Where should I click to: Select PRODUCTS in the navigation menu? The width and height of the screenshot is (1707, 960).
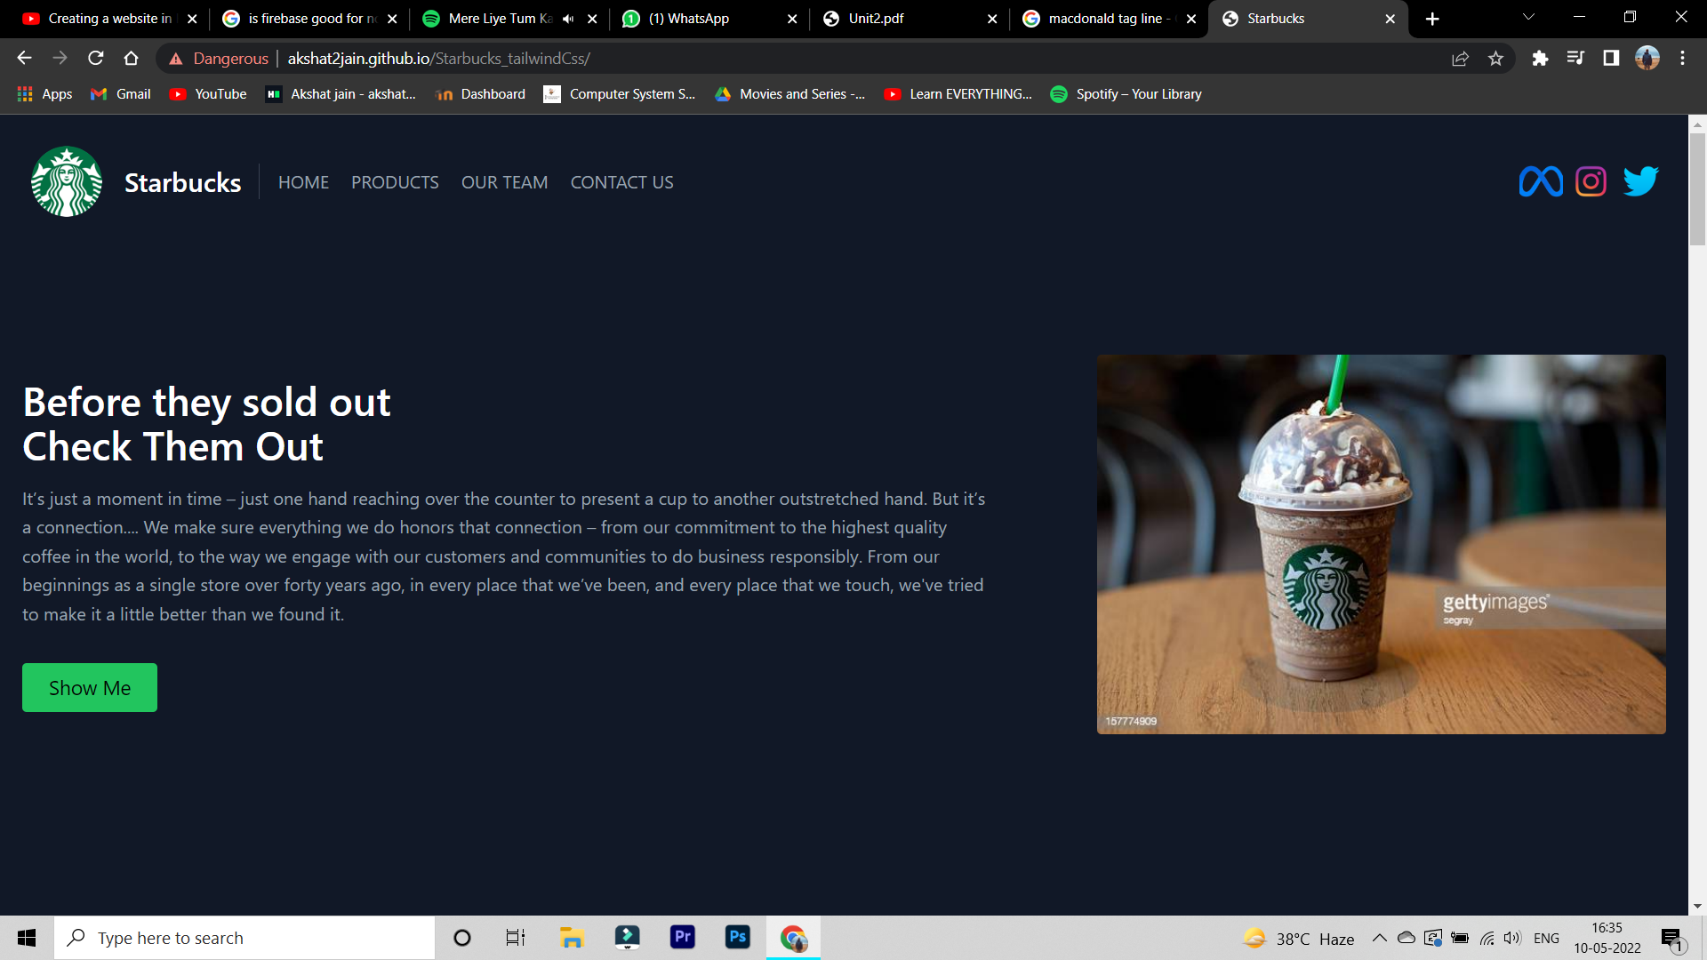pyautogui.click(x=395, y=181)
